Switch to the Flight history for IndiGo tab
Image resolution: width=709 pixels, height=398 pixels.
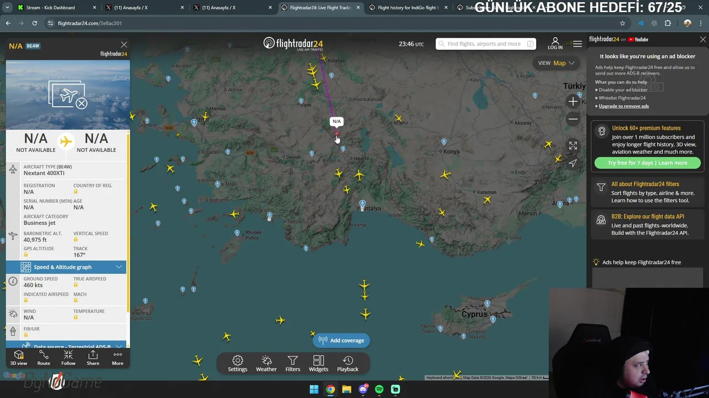click(x=408, y=8)
